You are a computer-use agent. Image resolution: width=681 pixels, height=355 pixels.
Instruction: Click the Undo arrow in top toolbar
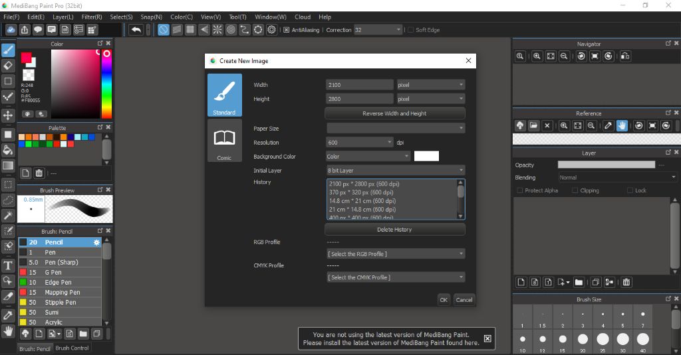click(136, 30)
